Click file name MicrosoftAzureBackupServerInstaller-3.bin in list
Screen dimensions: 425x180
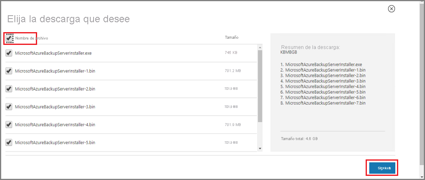pos(55,107)
